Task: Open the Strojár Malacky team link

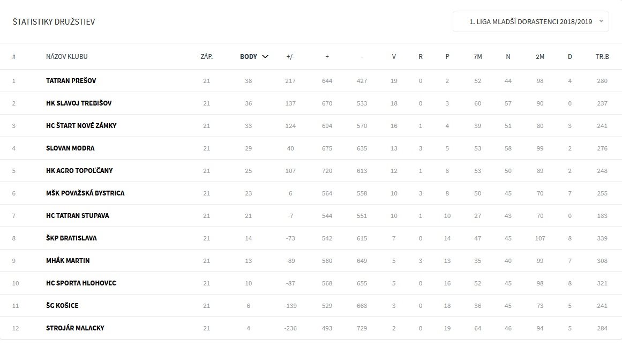Action: tap(75, 328)
